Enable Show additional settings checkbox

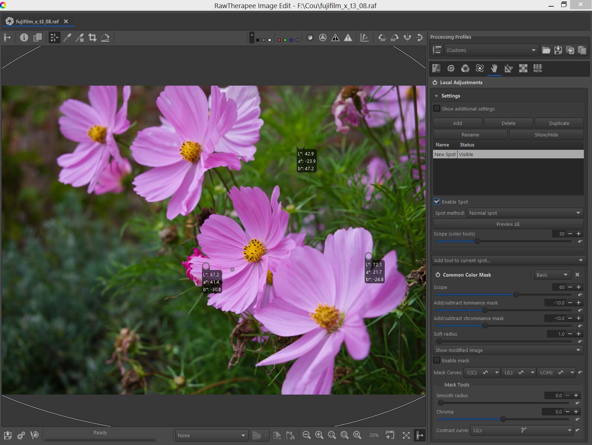click(x=437, y=109)
